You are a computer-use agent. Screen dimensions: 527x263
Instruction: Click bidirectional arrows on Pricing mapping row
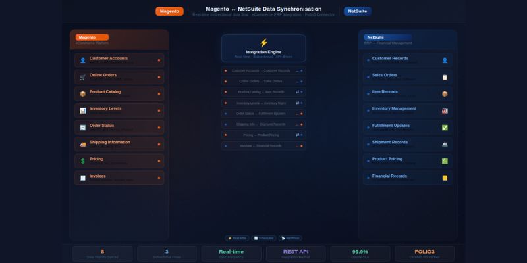pyautogui.click(x=298, y=135)
